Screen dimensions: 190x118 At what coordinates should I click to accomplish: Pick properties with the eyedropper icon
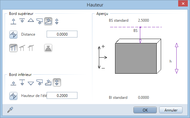[x=10, y=110]
